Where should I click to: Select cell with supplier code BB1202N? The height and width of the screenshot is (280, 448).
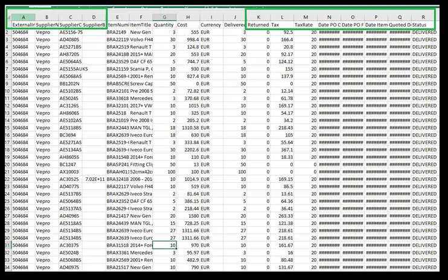coord(71,84)
